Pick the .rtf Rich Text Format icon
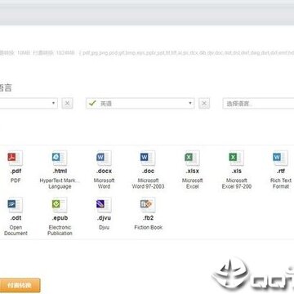 (x=280, y=158)
